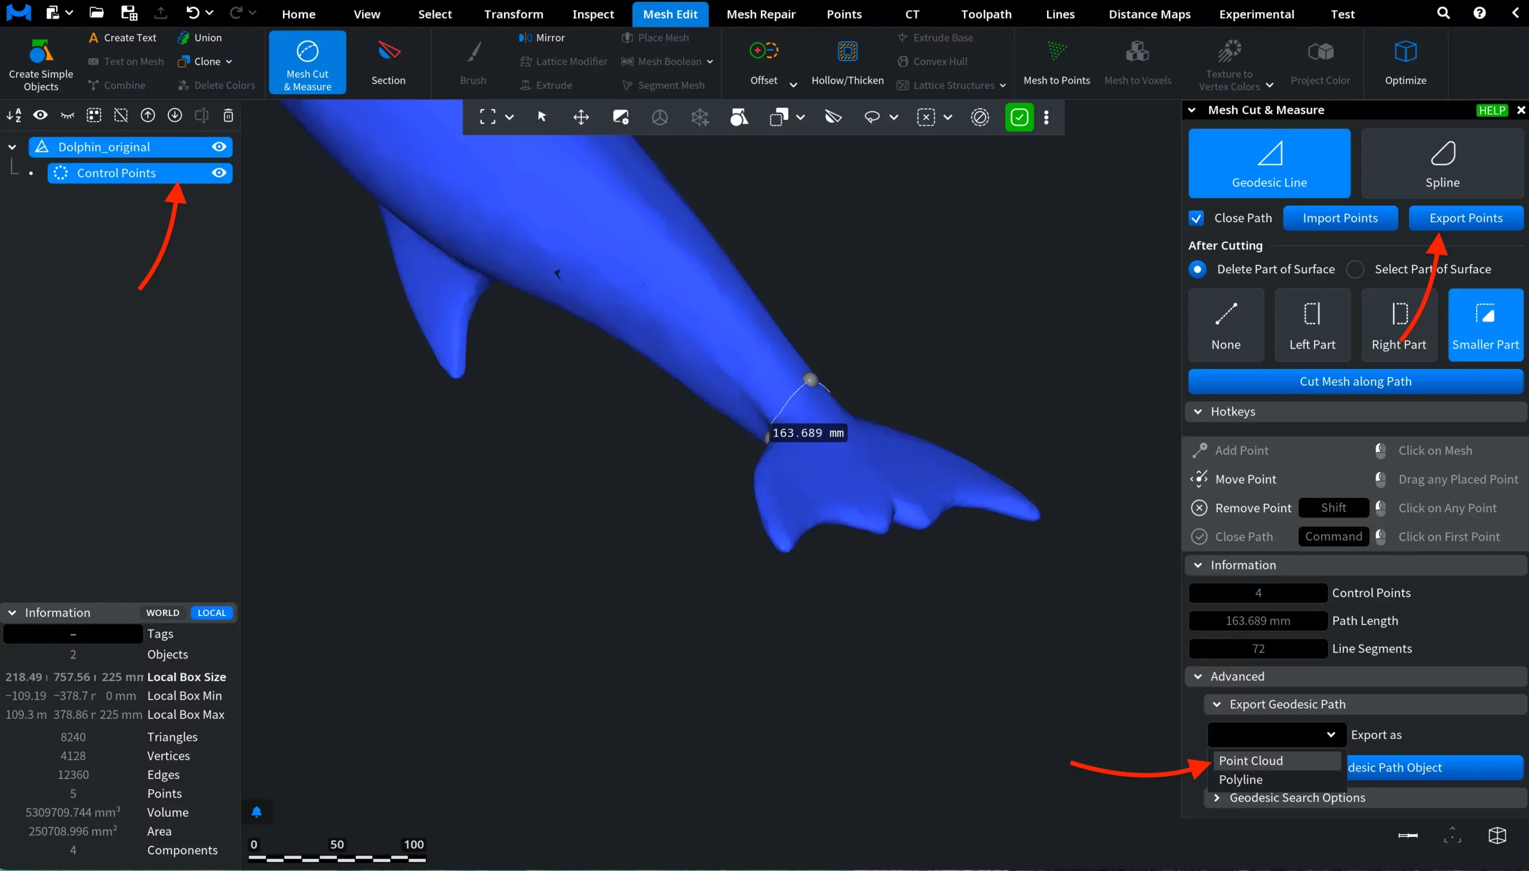This screenshot has height=871, width=1529.
Task: Open the Hollow/Thicken tool
Action: coord(847,53)
